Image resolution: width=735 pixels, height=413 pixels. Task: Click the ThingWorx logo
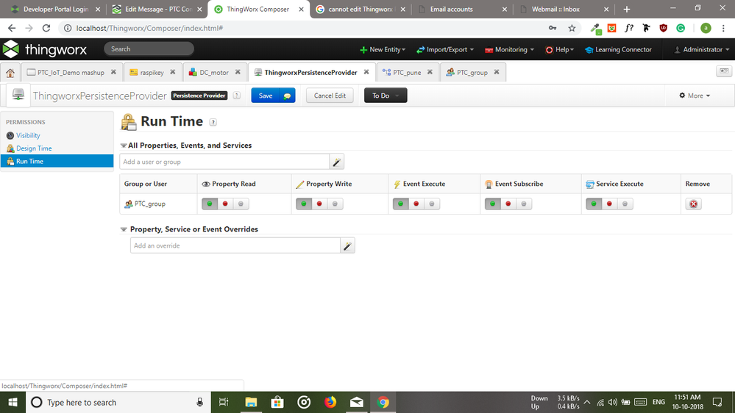click(x=45, y=49)
